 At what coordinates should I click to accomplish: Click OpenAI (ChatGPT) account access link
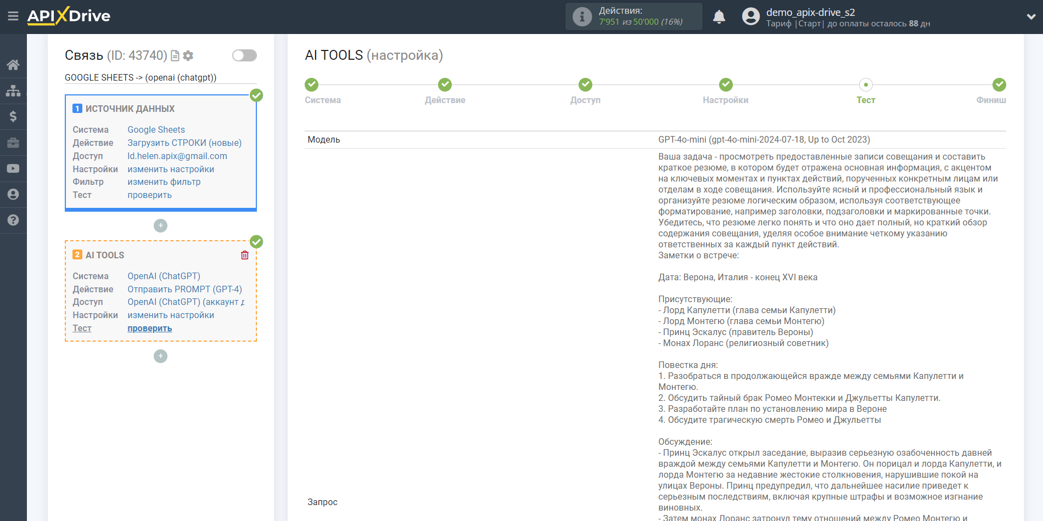186,302
